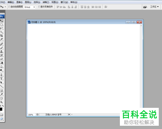Select the Eyedropper tool

coord(2,94)
